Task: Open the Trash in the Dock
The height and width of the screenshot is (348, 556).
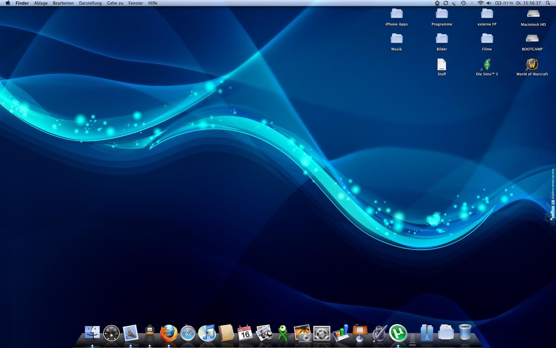Action: point(465,332)
